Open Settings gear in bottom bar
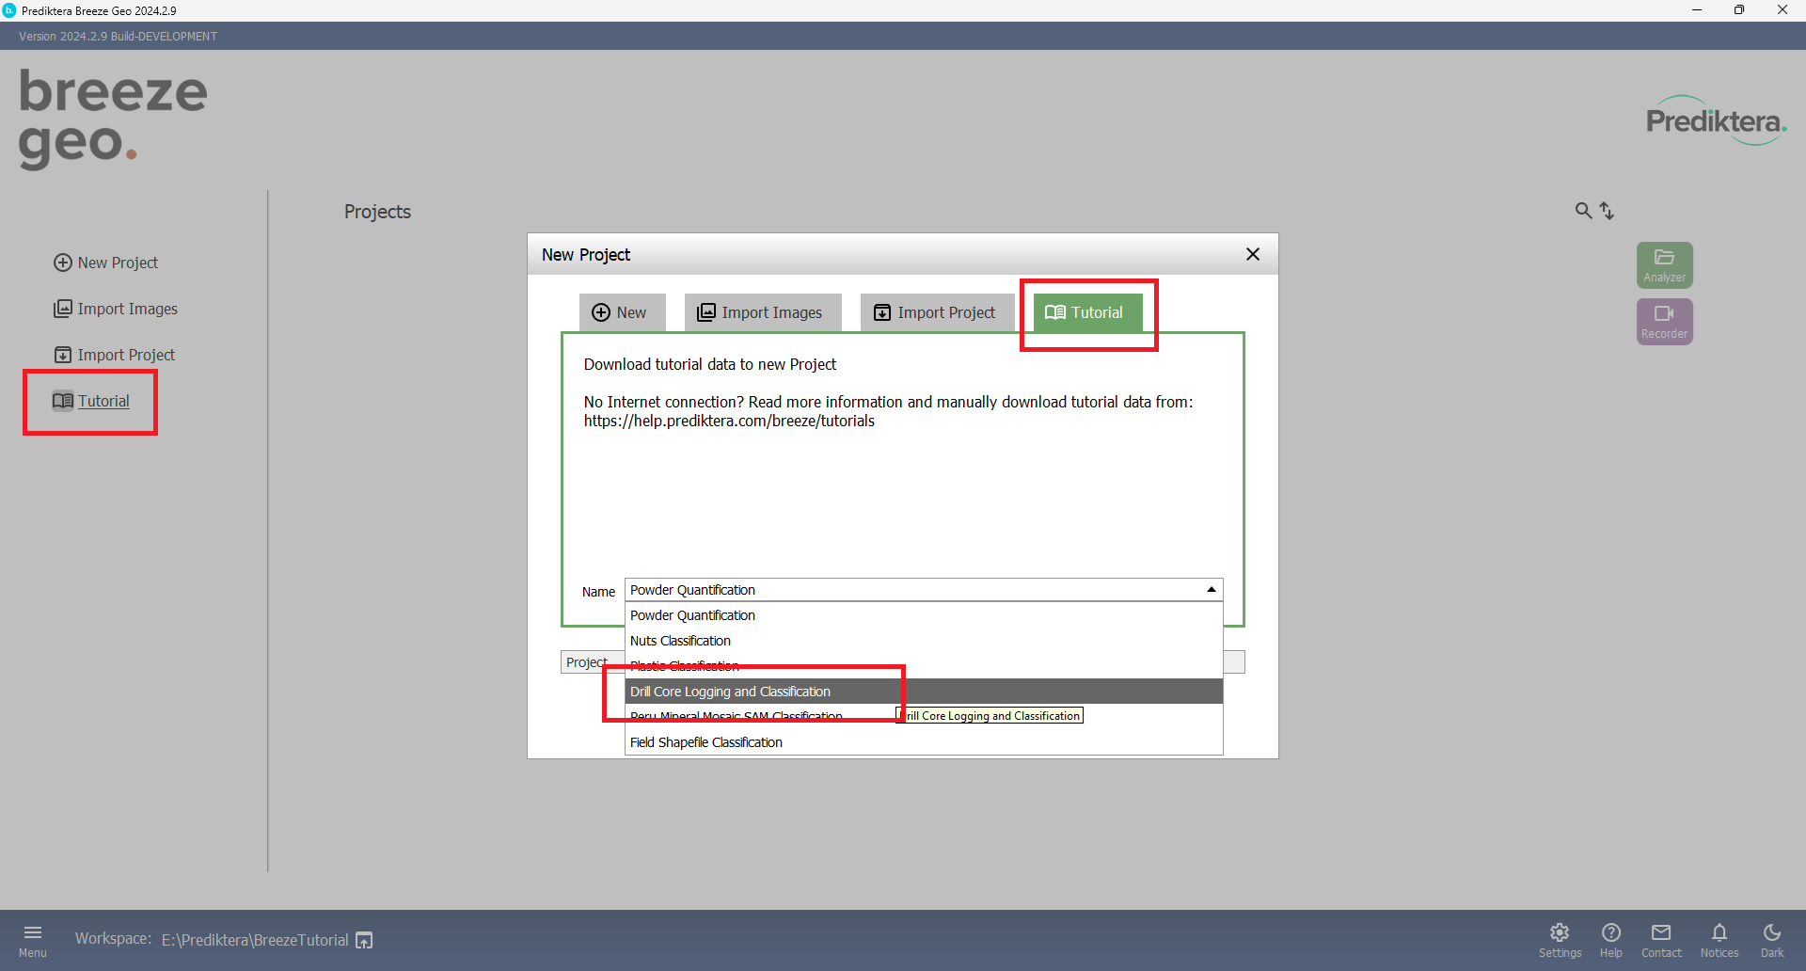This screenshot has height=971, width=1806. (x=1560, y=939)
